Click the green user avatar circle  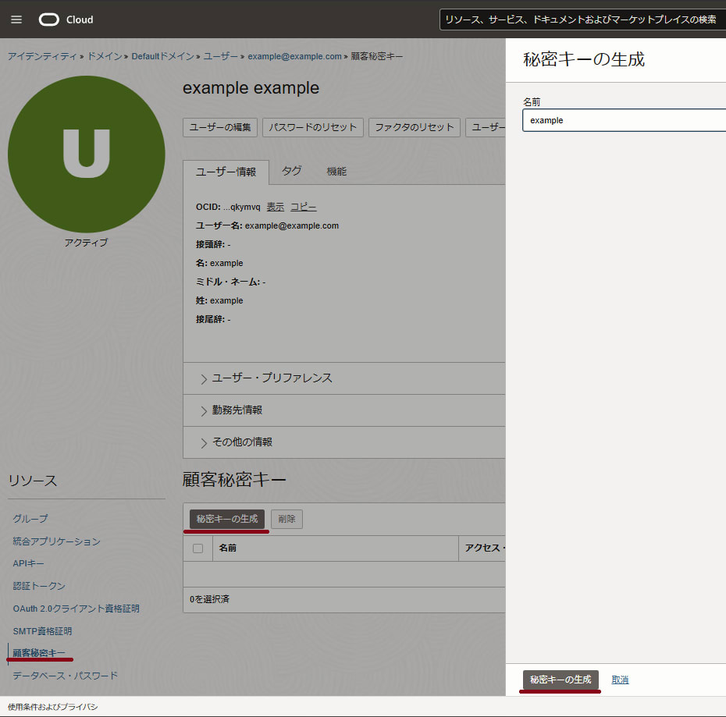(87, 154)
